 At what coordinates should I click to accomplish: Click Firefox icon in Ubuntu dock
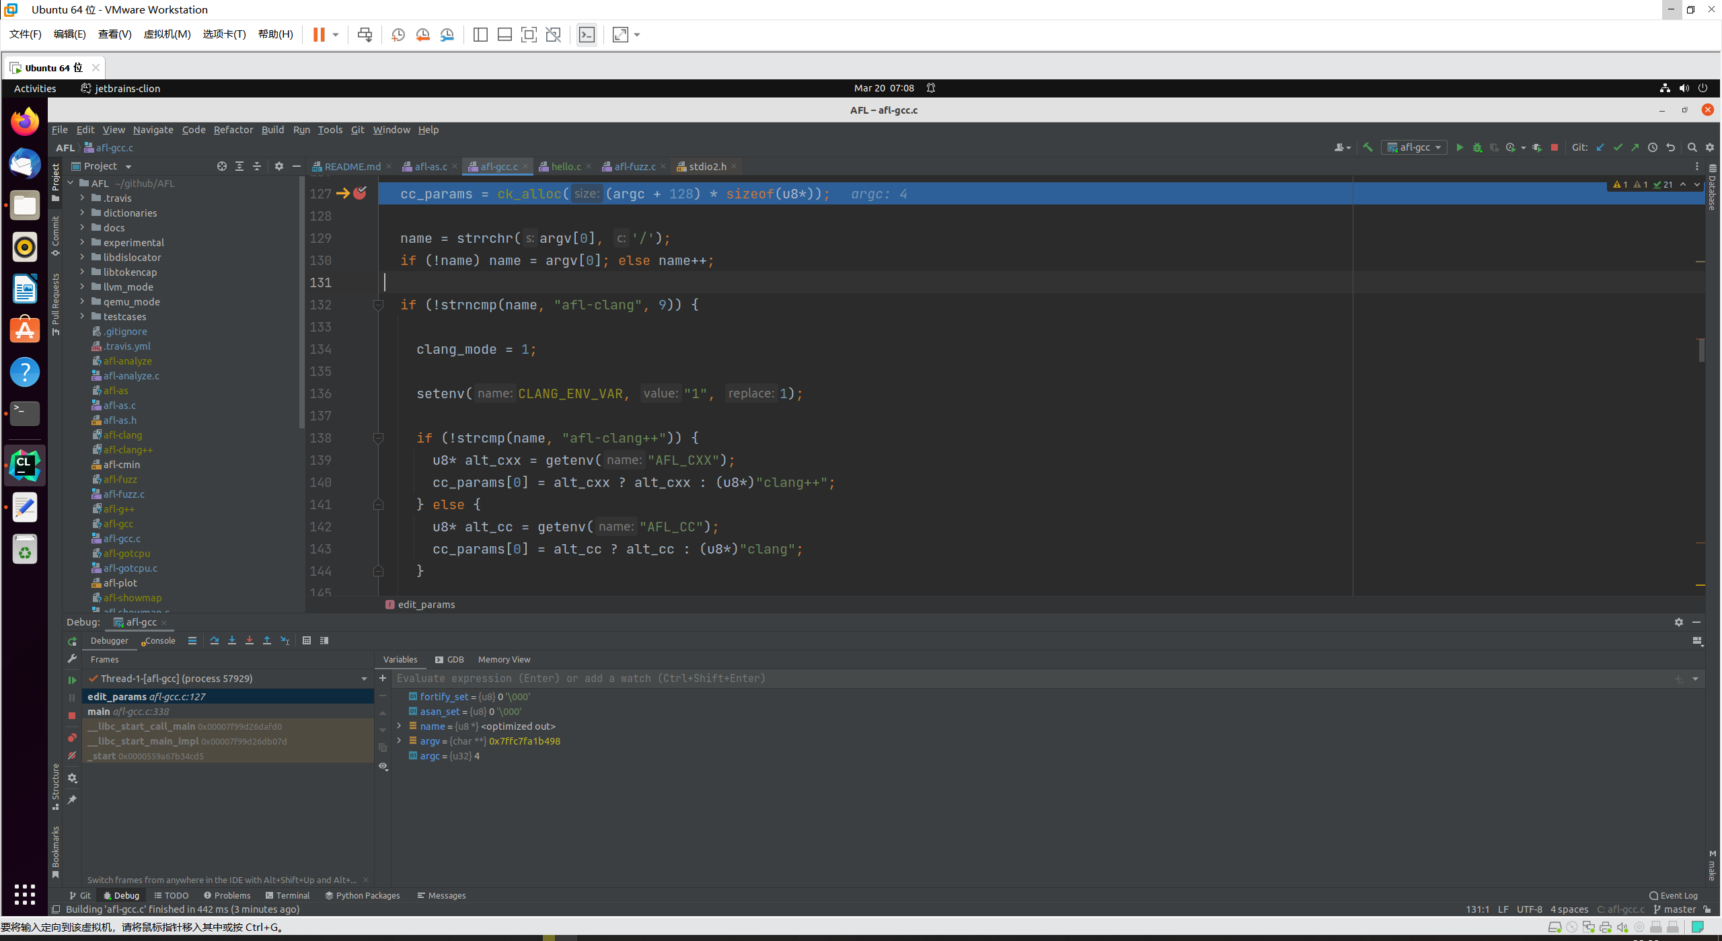(x=25, y=122)
